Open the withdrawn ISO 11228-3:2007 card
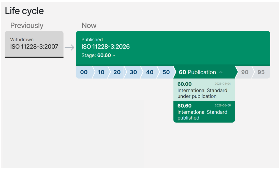The image size is (280, 170). [34, 44]
